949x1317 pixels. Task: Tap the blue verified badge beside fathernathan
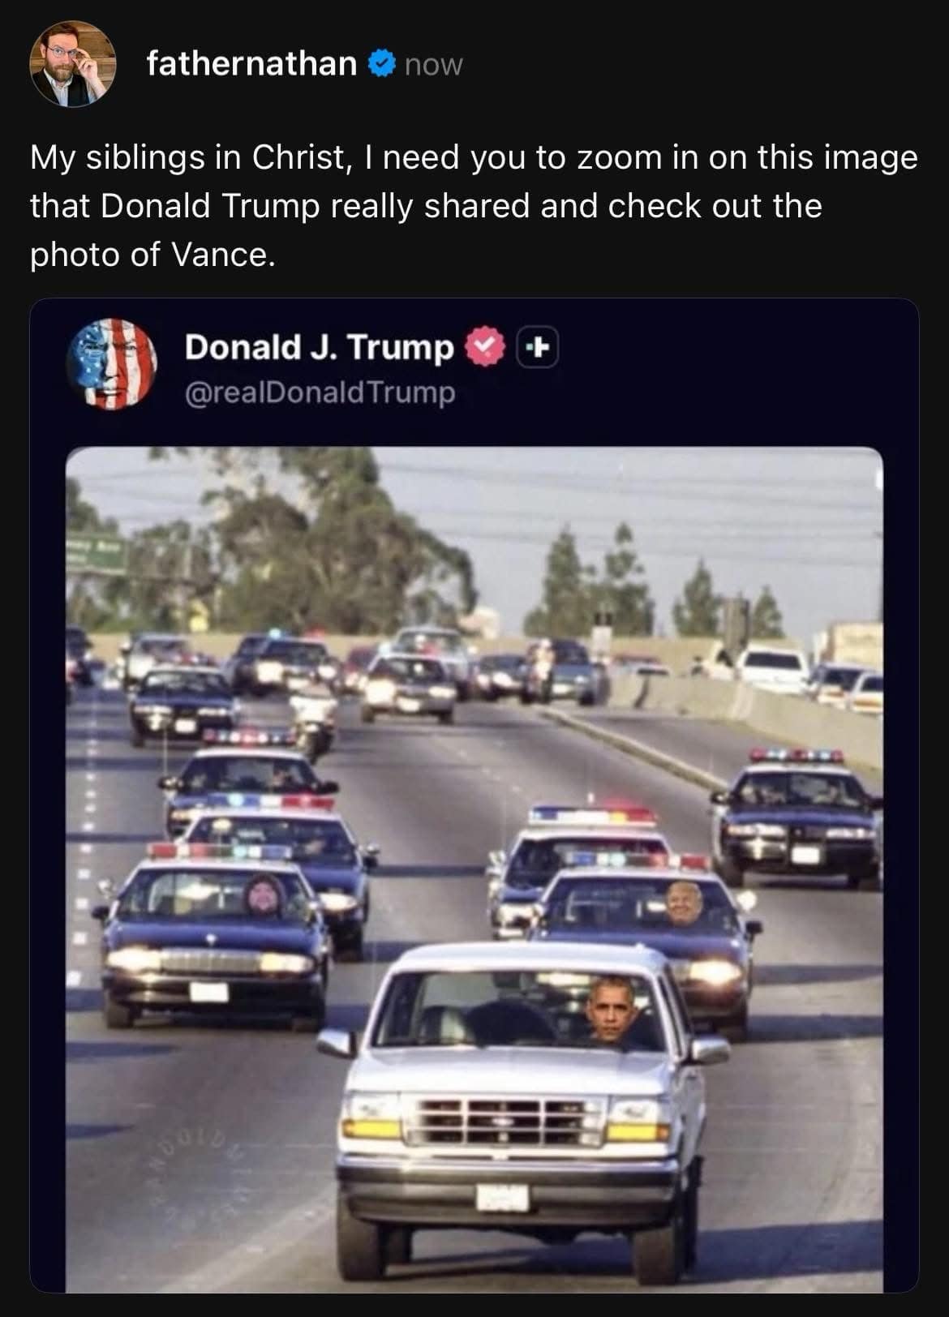382,63
